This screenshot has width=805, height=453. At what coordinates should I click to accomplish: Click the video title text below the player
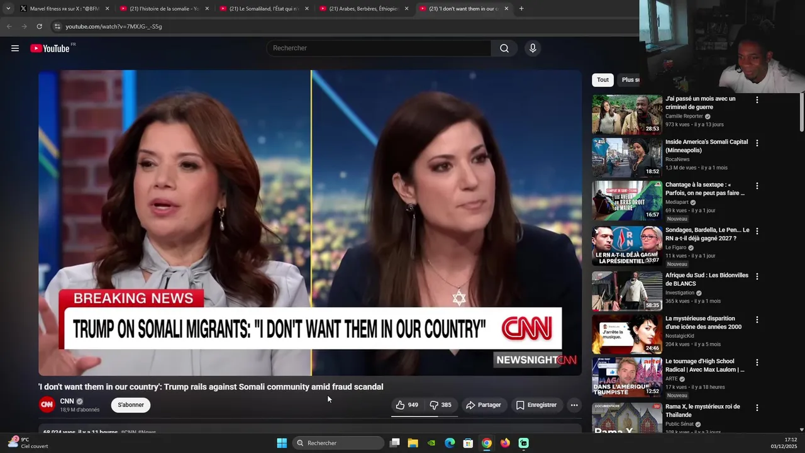(x=211, y=387)
